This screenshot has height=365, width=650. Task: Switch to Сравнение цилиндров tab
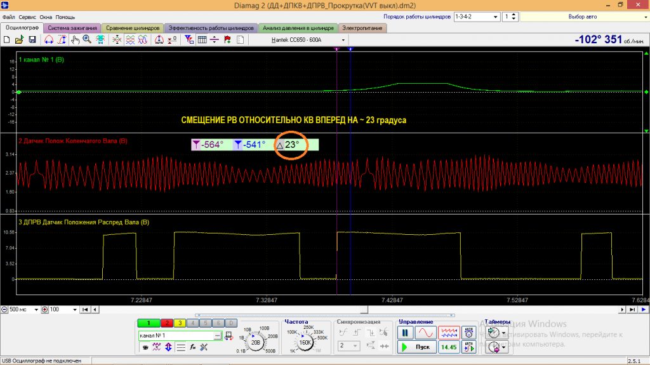point(133,28)
